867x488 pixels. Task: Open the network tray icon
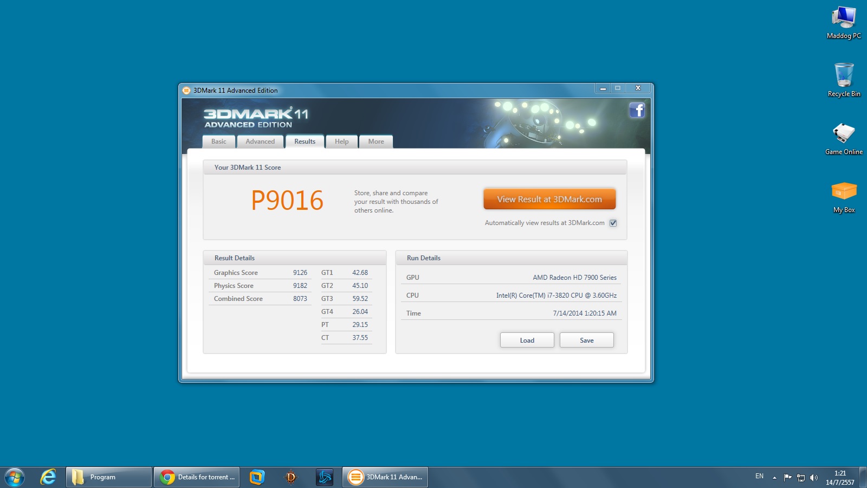pyautogui.click(x=801, y=477)
